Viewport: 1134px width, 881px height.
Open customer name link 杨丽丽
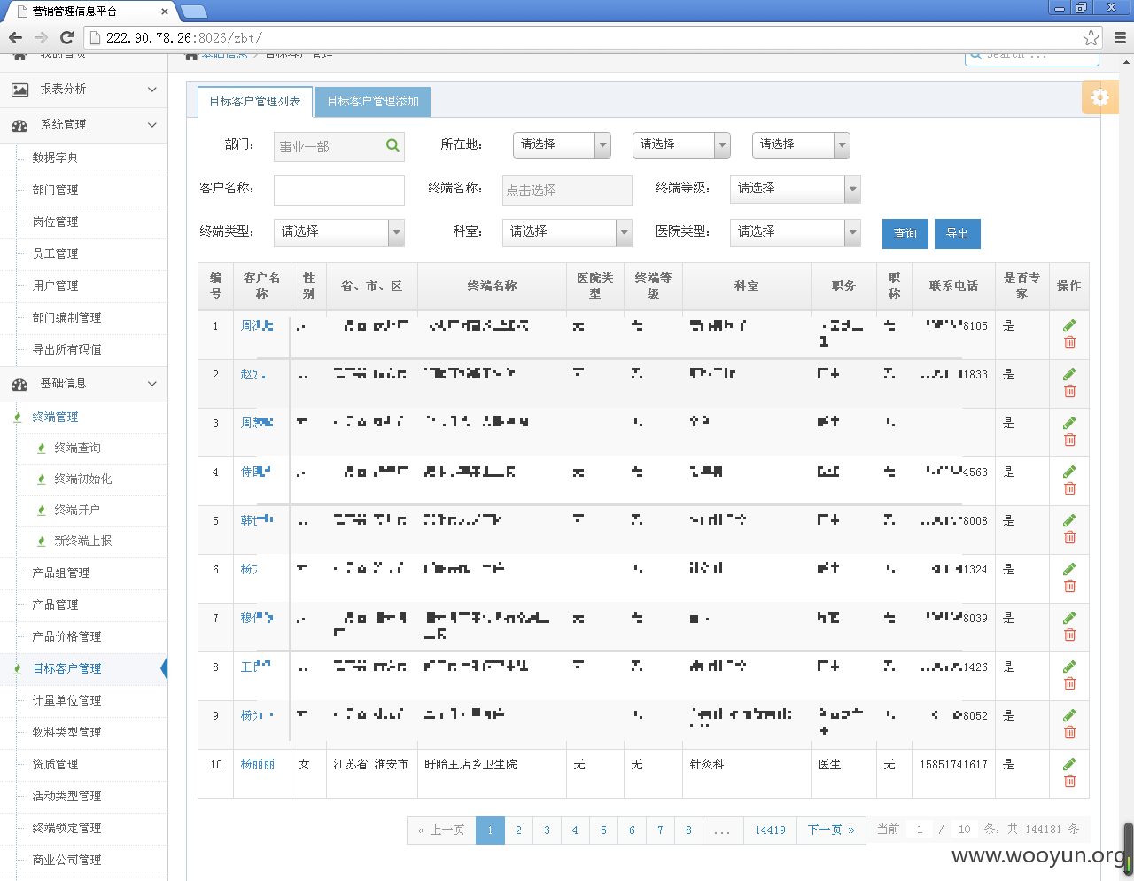click(x=258, y=764)
